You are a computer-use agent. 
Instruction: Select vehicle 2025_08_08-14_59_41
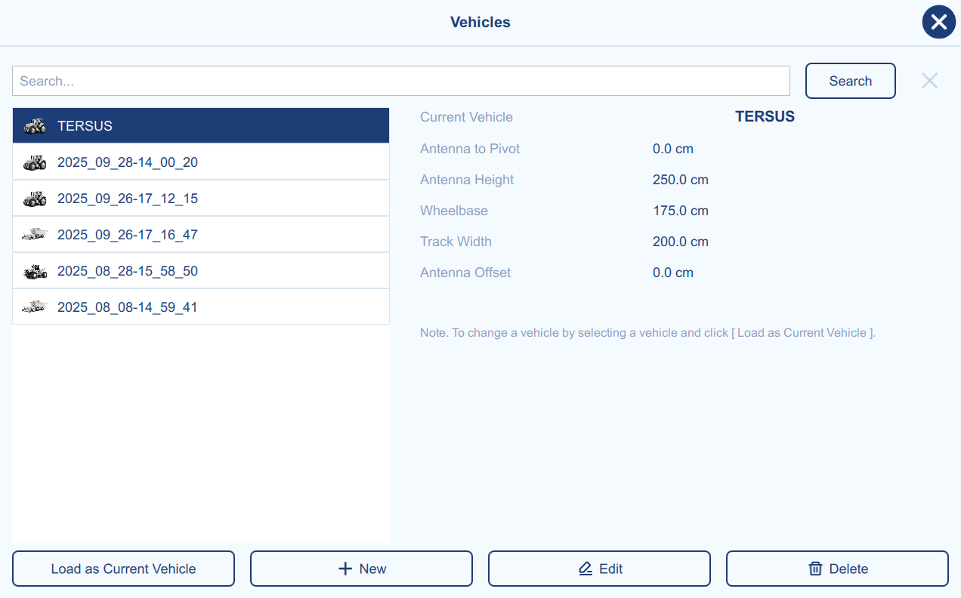tap(201, 307)
